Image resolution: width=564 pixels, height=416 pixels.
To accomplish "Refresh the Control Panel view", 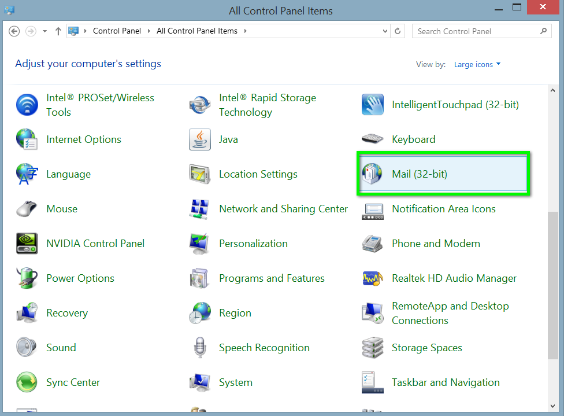I will [x=398, y=31].
